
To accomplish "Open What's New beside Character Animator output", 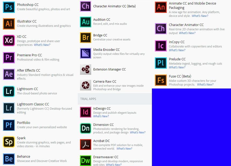I will [x=187, y=33].
